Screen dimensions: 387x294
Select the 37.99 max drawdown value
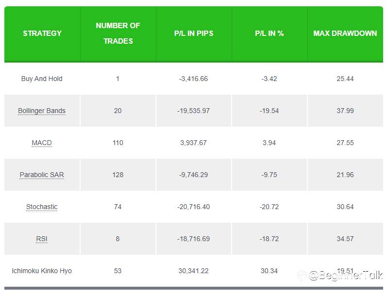click(x=345, y=111)
